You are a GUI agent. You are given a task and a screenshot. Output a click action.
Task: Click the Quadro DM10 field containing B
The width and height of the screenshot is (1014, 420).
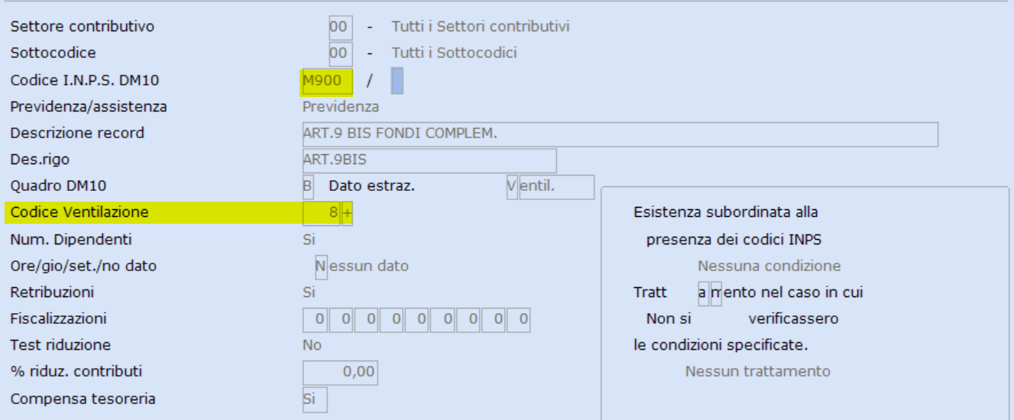pyautogui.click(x=308, y=186)
